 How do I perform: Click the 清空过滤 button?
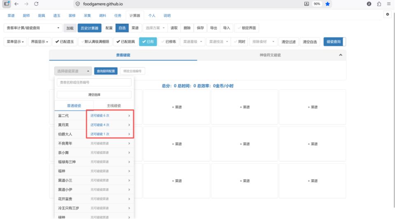pyautogui.click(x=288, y=42)
